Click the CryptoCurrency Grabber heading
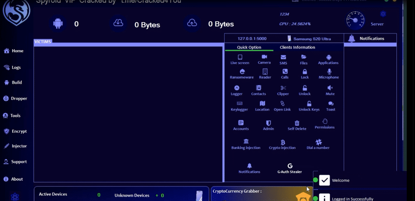415x201 pixels. click(x=237, y=191)
